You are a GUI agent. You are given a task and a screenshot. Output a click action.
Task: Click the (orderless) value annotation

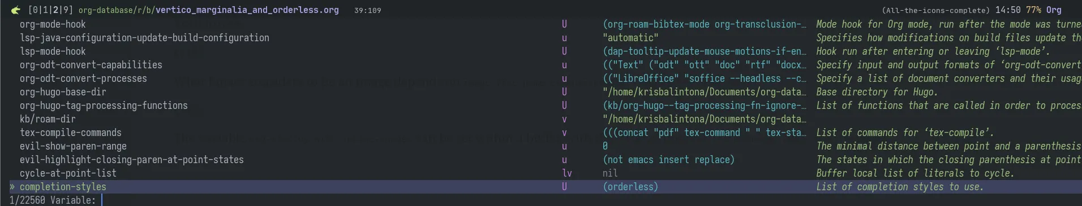pos(630,187)
